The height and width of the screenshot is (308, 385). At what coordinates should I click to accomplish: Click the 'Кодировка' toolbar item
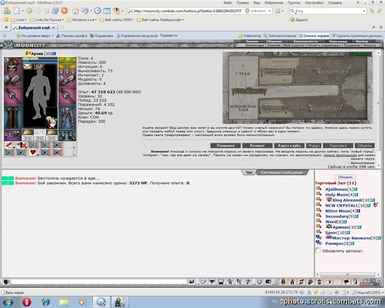pyautogui.click(x=101, y=36)
